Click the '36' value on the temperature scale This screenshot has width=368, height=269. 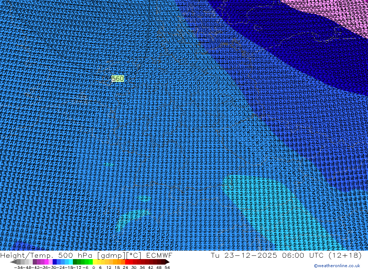tap(142, 268)
